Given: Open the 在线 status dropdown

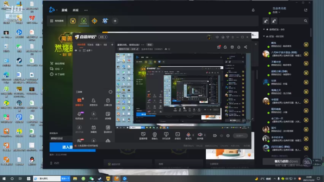Looking at the screenshot, I should coord(276,13).
